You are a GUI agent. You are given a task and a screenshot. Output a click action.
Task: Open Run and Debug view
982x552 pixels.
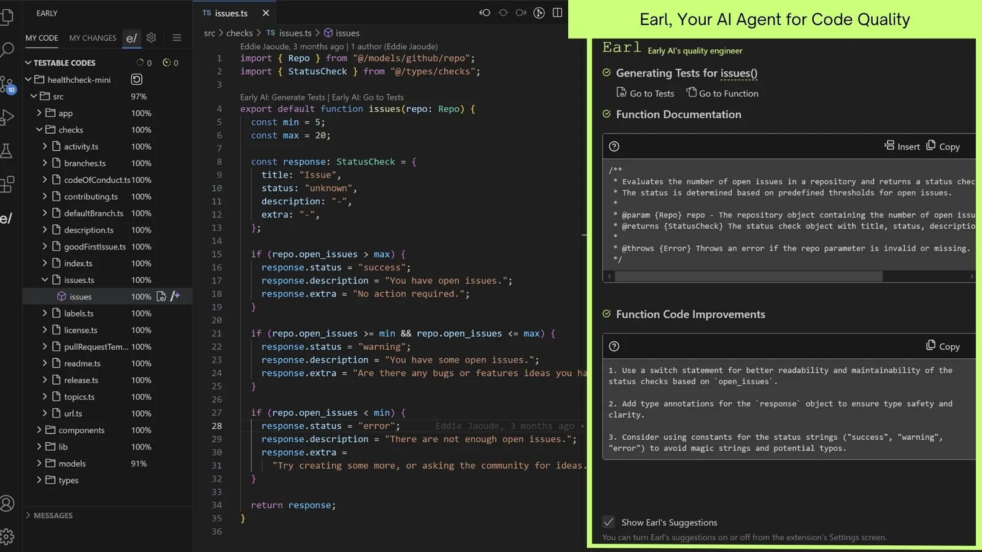(x=7, y=117)
